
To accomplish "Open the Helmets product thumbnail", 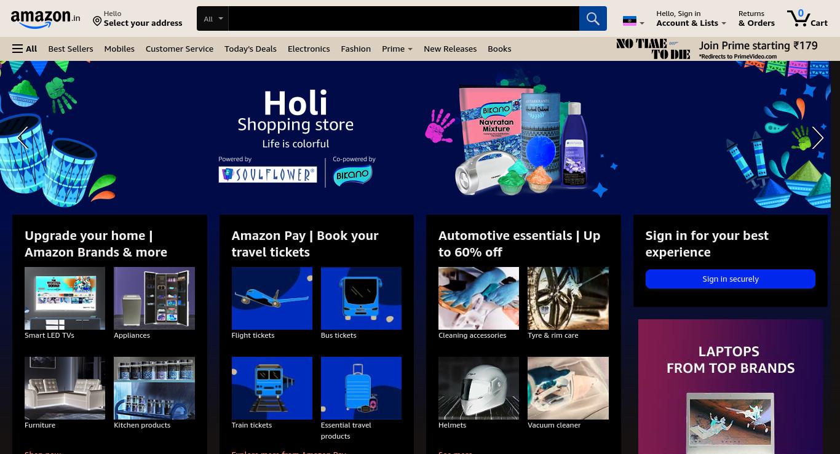I will coord(478,388).
